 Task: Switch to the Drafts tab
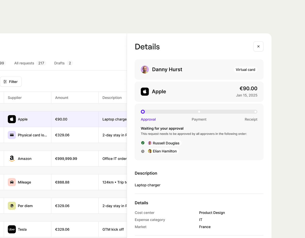coord(59,63)
